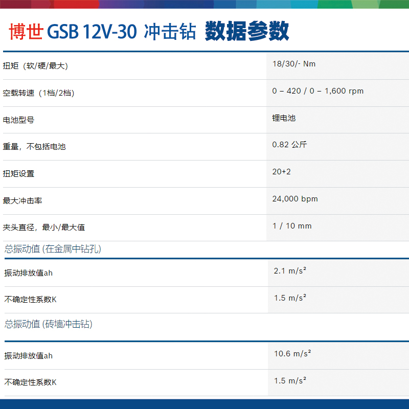This screenshot has height=409, width=409.
Task: Click '1.5 m/s²' in metal drilling section
Action: 290,298
